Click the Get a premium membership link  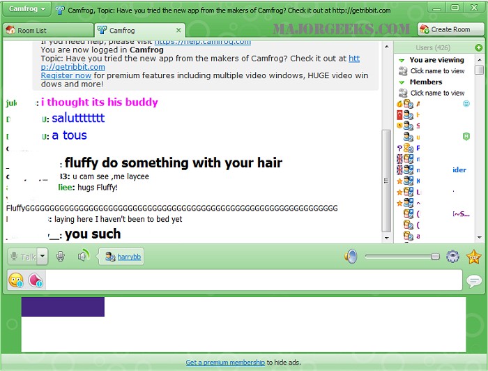coord(225,363)
